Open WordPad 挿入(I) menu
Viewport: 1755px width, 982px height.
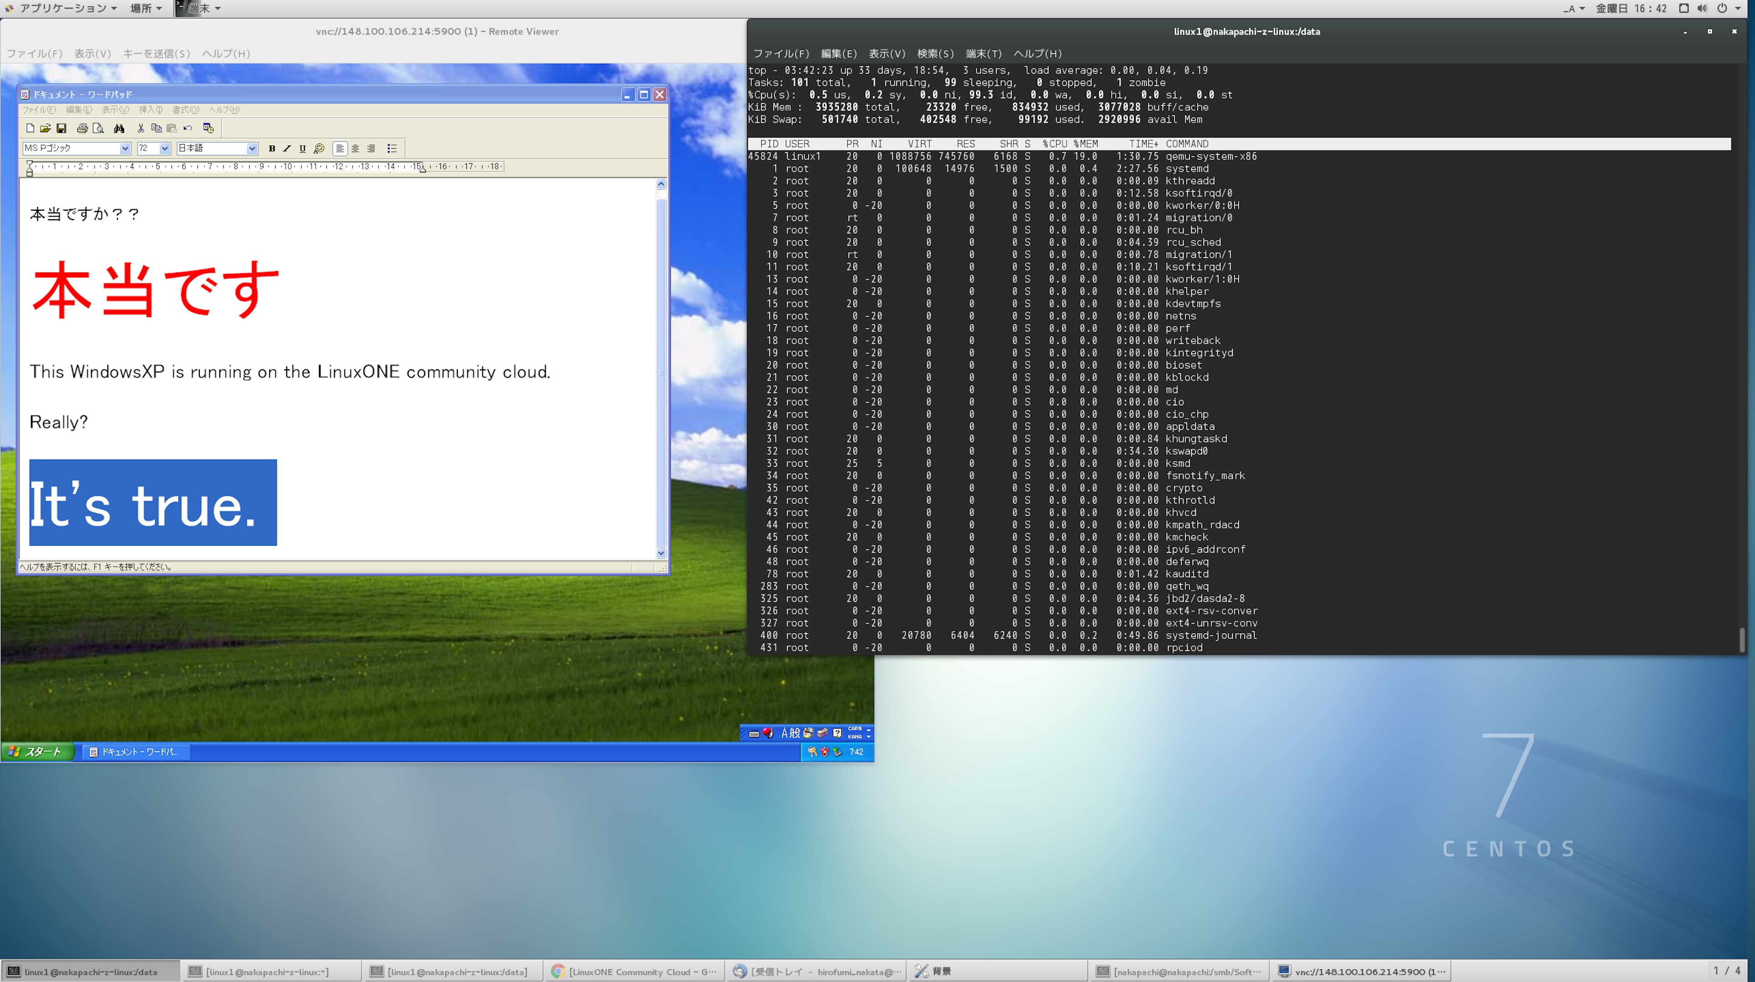point(151,110)
